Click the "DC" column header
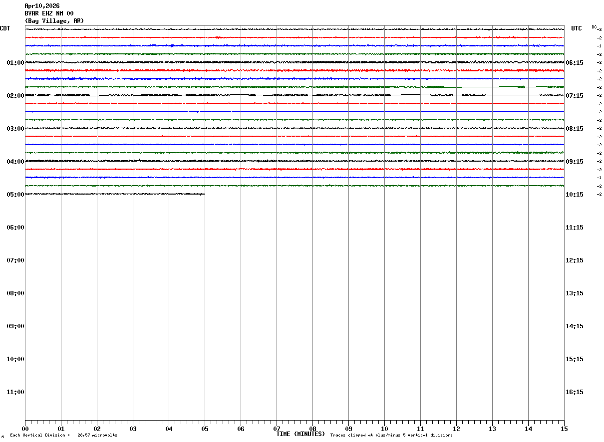Viewport: 604px width, 442px height. [x=594, y=27]
